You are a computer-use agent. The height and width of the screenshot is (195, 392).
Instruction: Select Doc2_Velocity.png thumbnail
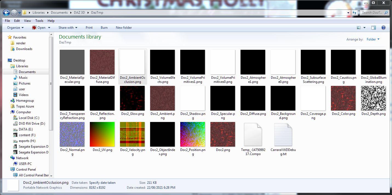point(132,134)
